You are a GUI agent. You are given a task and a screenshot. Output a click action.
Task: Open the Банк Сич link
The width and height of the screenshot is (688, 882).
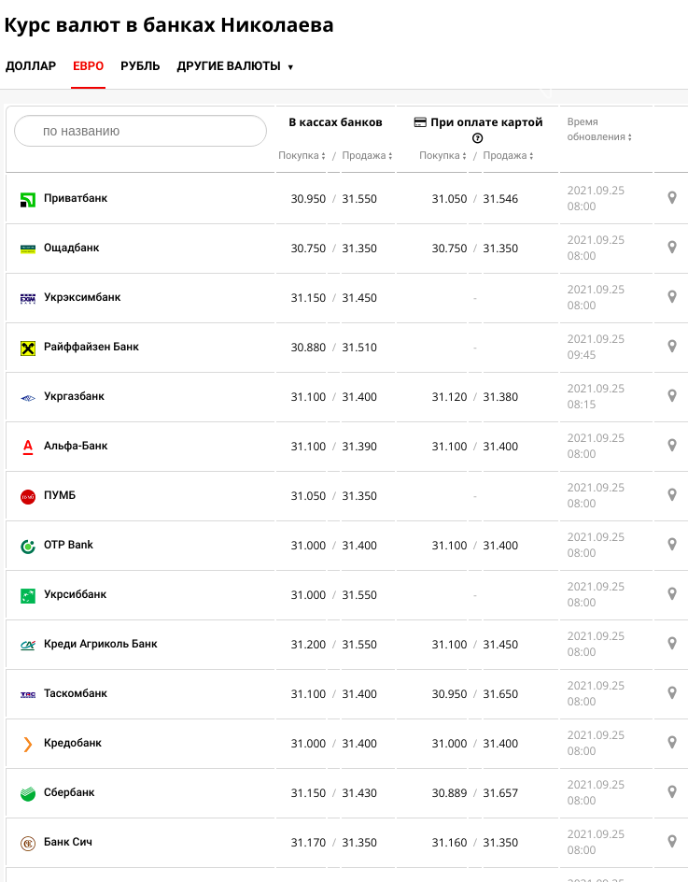(x=68, y=842)
